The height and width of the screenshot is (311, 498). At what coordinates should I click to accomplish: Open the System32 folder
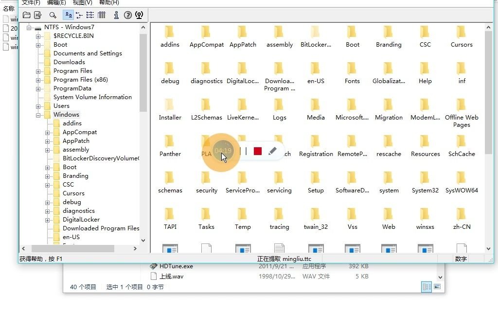pos(425,180)
